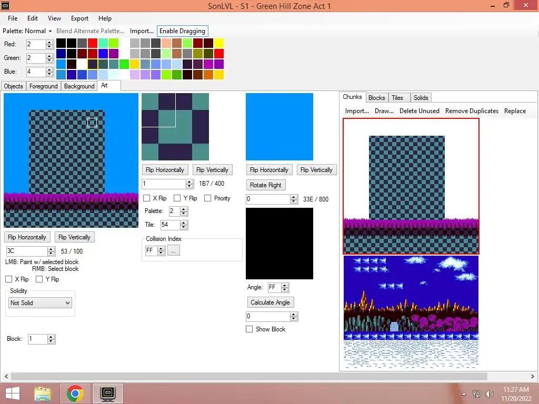Increase the Collision Index FF stepper

(x=161, y=248)
